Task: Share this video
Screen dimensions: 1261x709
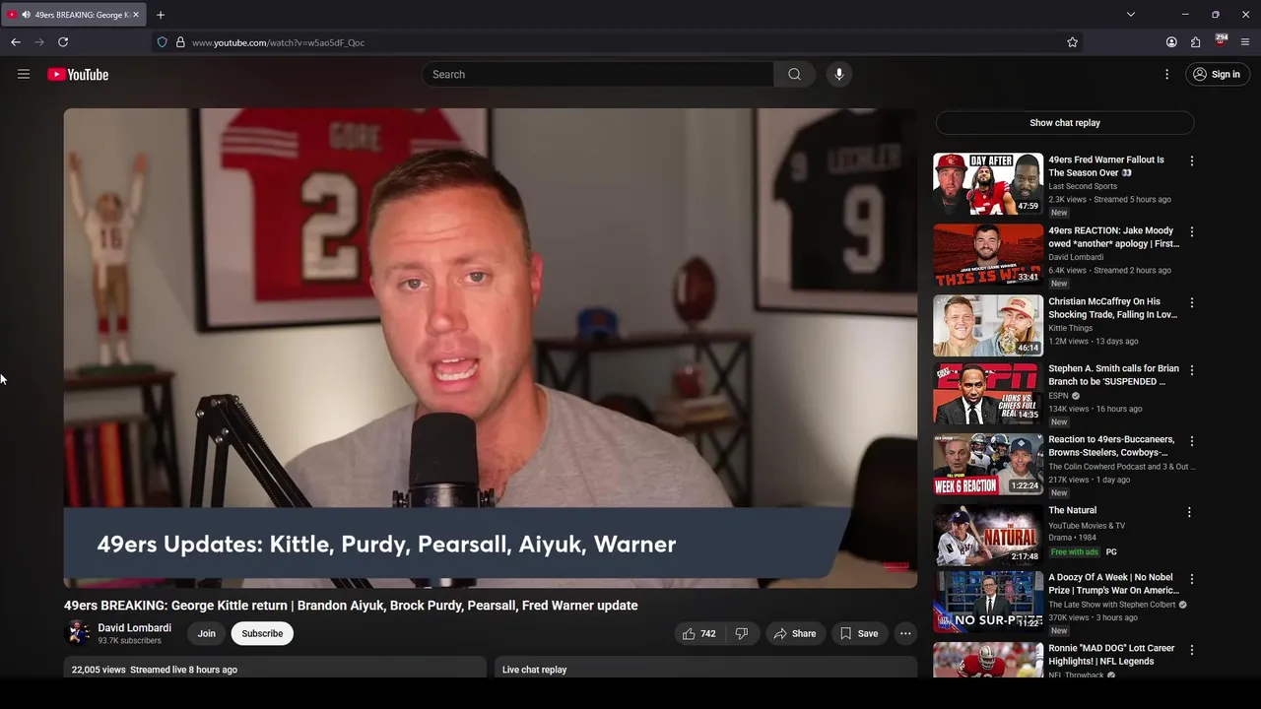Action: click(795, 633)
